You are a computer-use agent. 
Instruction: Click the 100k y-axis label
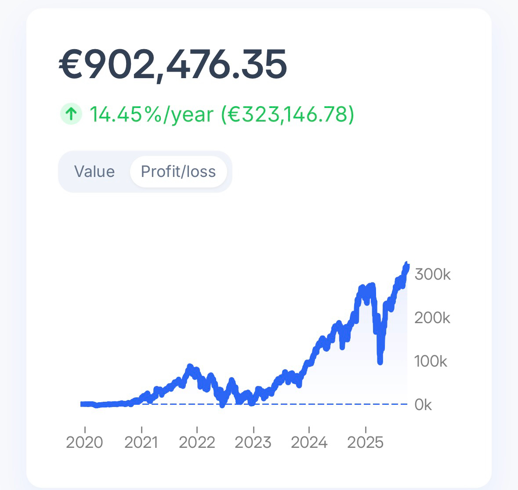click(431, 361)
